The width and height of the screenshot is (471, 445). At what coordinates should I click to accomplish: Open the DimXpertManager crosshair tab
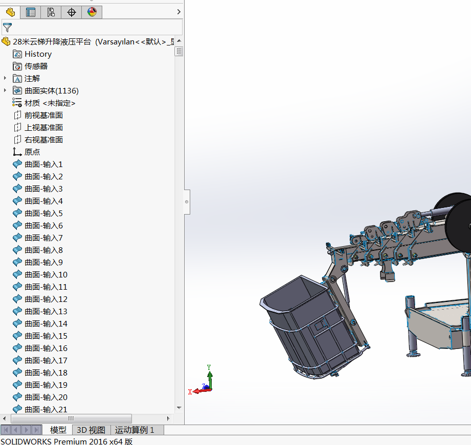[72, 12]
